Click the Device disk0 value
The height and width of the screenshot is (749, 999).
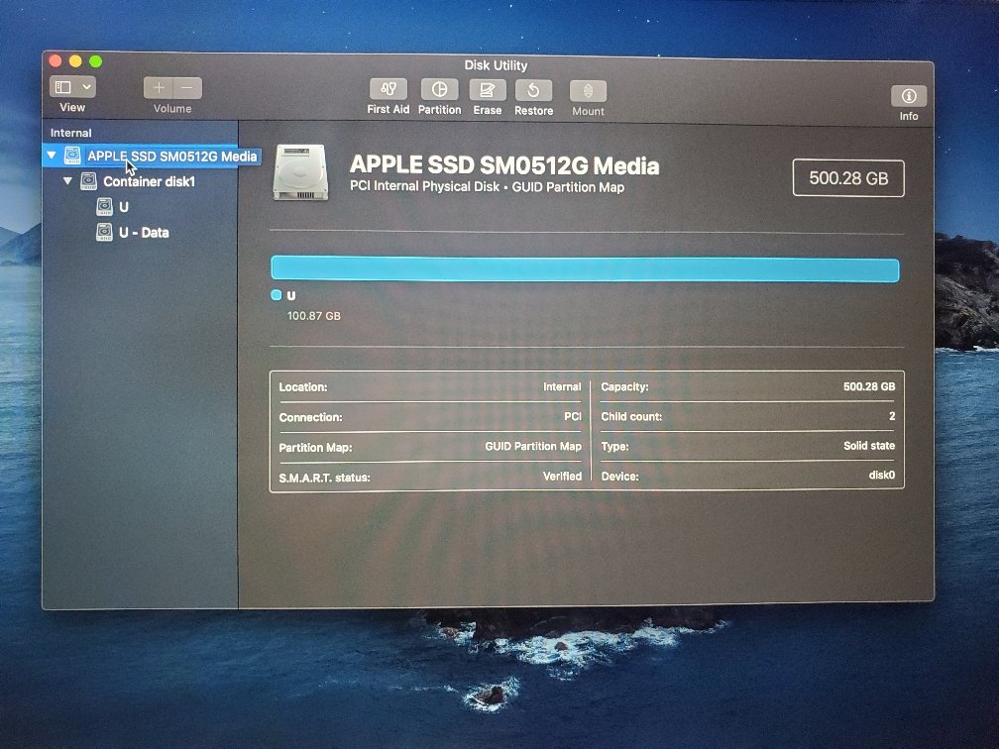click(x=882, y=476)
